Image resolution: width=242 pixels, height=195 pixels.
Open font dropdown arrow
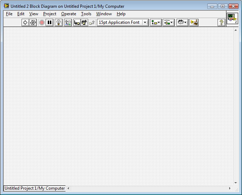[145, 23]
